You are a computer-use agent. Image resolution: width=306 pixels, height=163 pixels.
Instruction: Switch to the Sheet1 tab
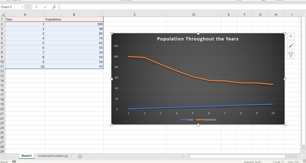[x=26, y=156]
